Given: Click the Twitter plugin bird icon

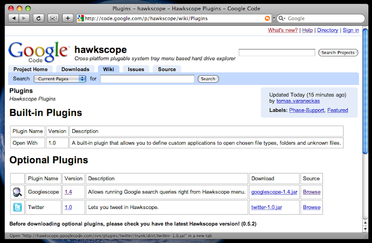Looking at the screenshot, I should click(18, 207).
